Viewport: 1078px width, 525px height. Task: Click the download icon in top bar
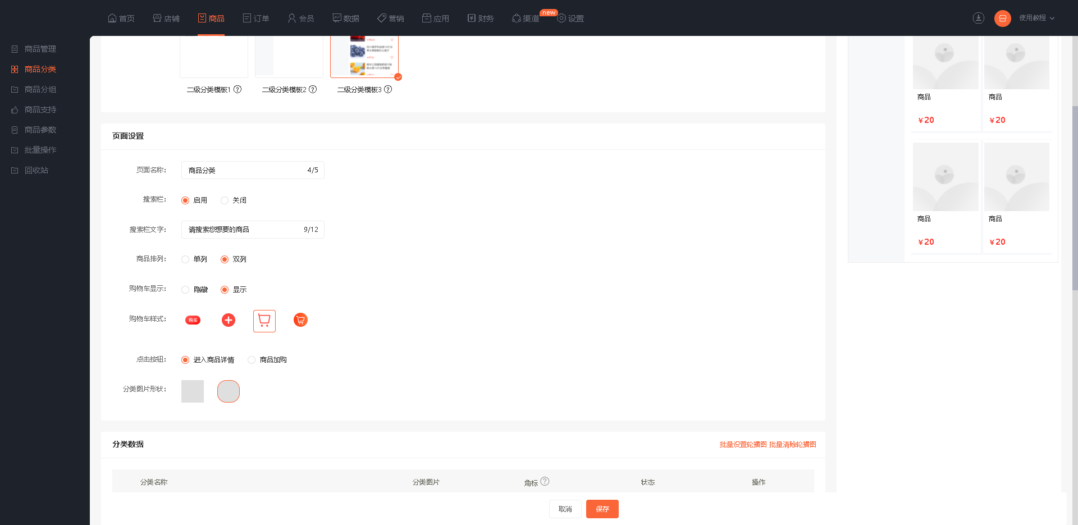tap(979, 18)
